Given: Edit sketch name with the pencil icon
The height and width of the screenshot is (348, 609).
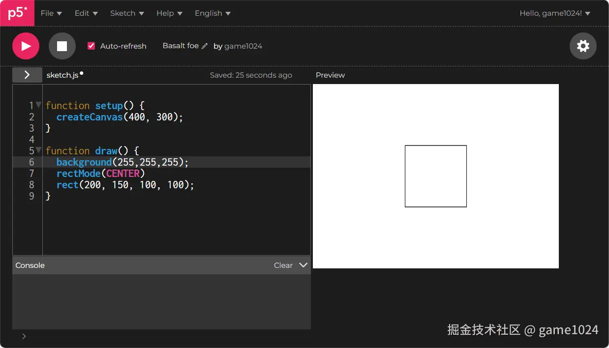Looking at the screenshot, I should point(205,46).
